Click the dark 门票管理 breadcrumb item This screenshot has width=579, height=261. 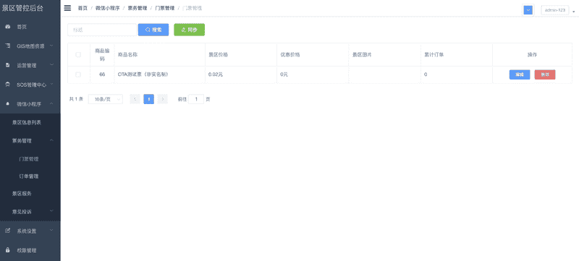click(x=165, y=8)
